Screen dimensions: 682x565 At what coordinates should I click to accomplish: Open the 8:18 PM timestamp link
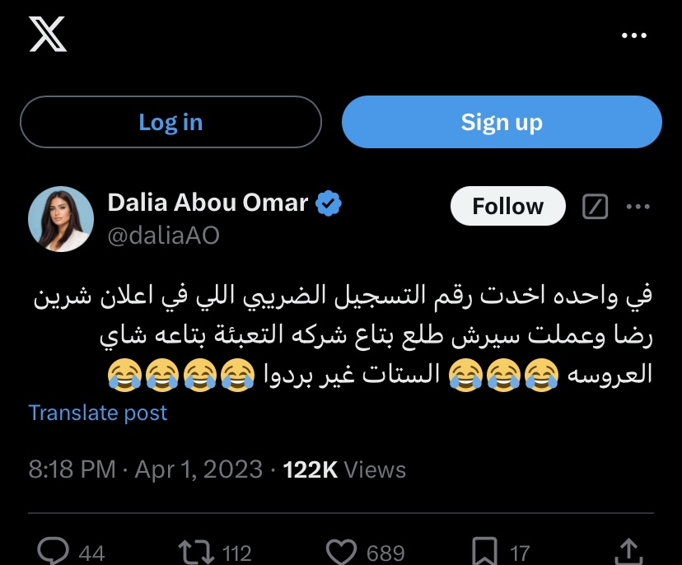point(72,469)
